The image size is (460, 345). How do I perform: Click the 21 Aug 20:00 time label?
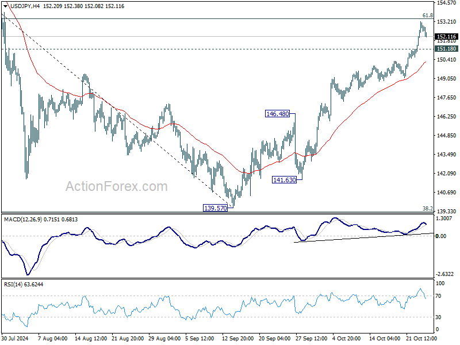pyautogui.click(x=128, y=338)
